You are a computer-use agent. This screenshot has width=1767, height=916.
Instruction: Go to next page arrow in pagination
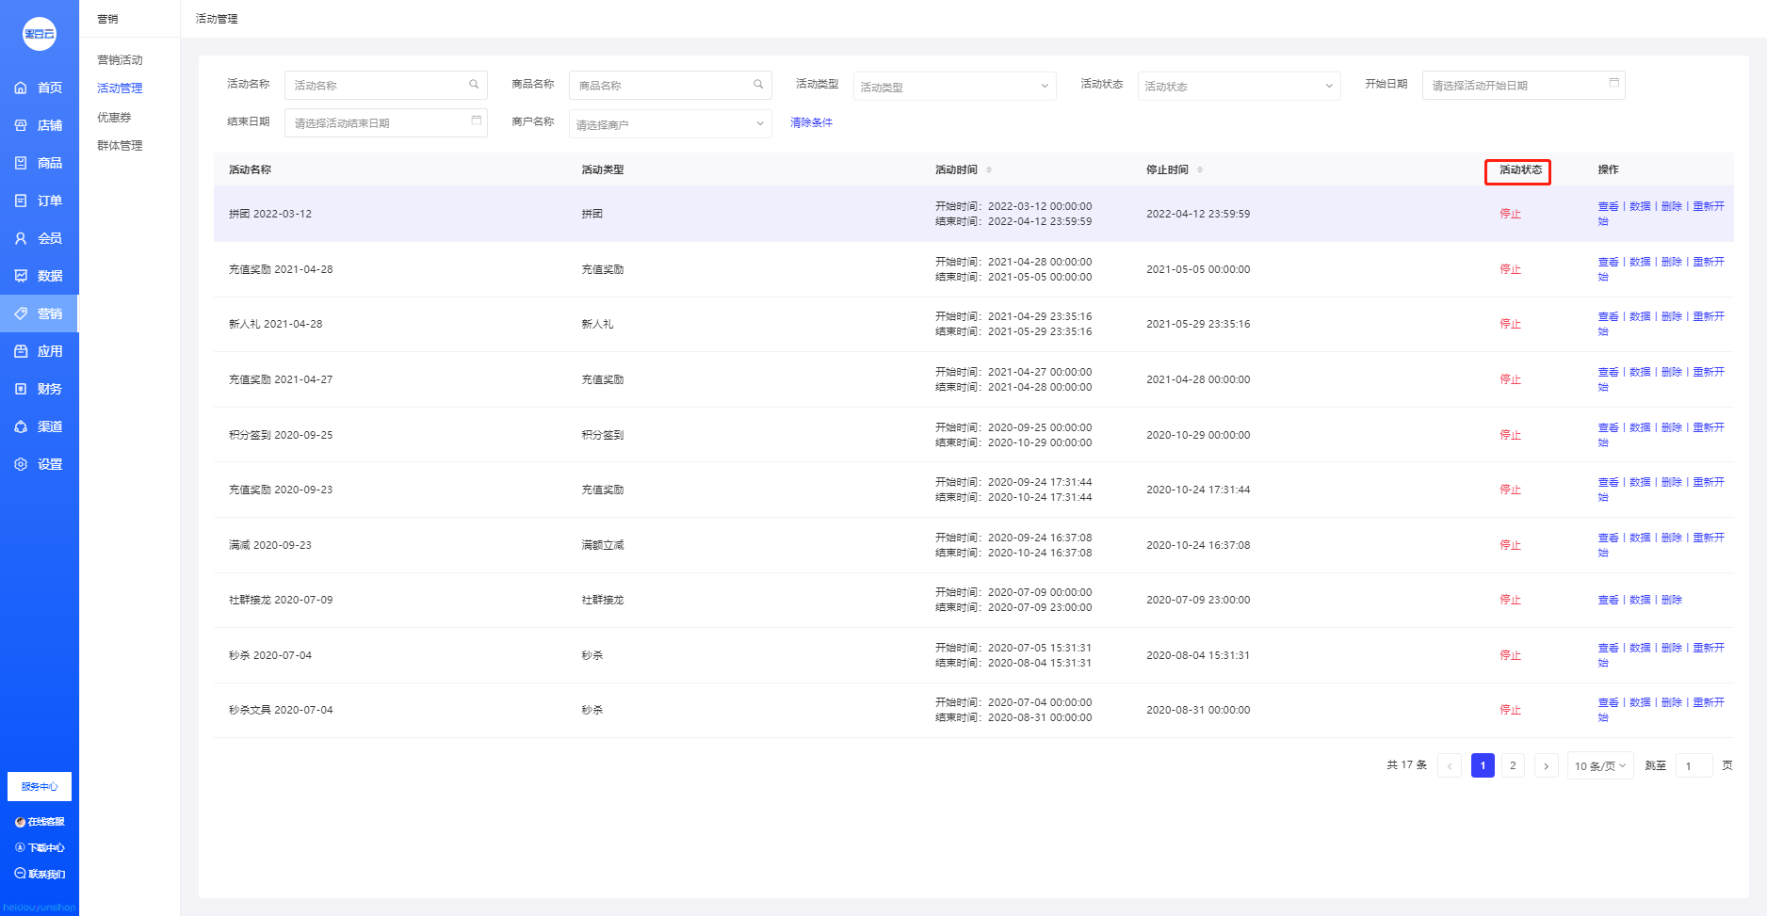(1546, 765)
